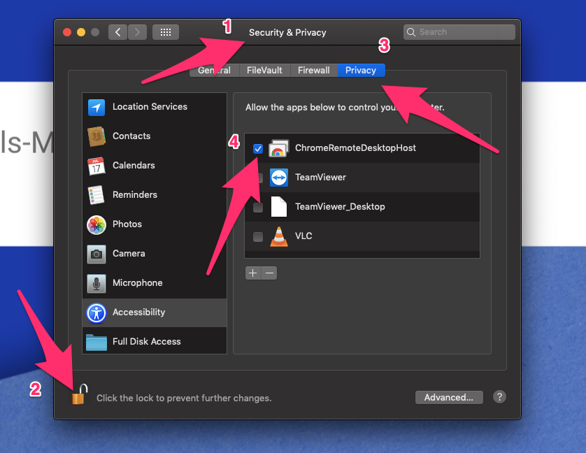Screen dimensions: 586x453
Task: Open the Photos privacy category
Action: tap(127, 224)
